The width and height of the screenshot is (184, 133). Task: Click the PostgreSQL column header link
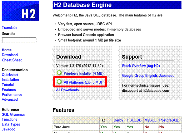coord(169,120)
